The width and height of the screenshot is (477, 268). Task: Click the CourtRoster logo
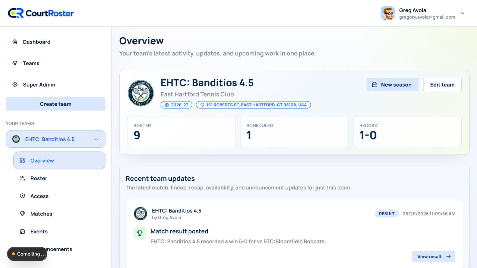[41, 13]
